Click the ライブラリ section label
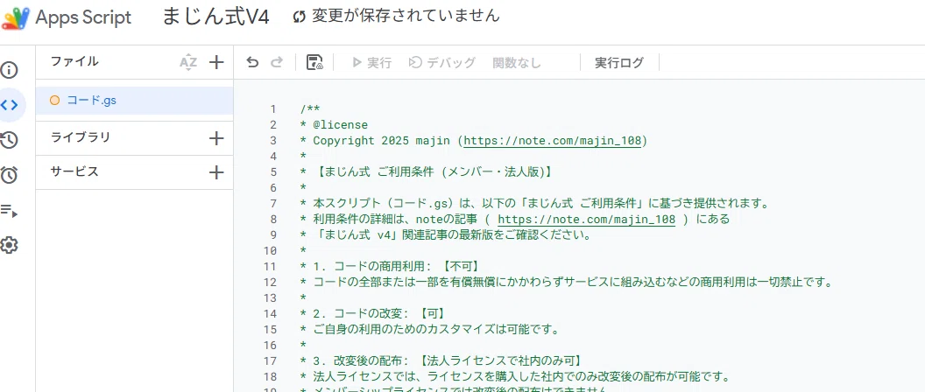This screenshot has width=925, height=392. click(x=81, y=138)
